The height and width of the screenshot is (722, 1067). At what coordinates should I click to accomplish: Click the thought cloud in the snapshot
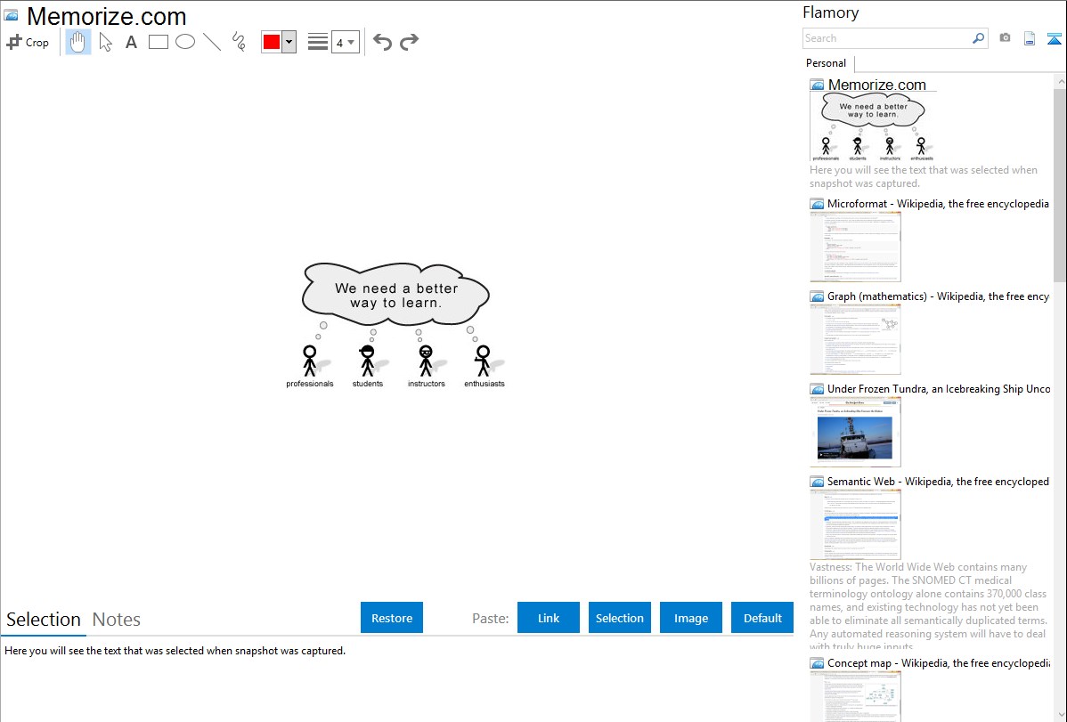(396, 294)
